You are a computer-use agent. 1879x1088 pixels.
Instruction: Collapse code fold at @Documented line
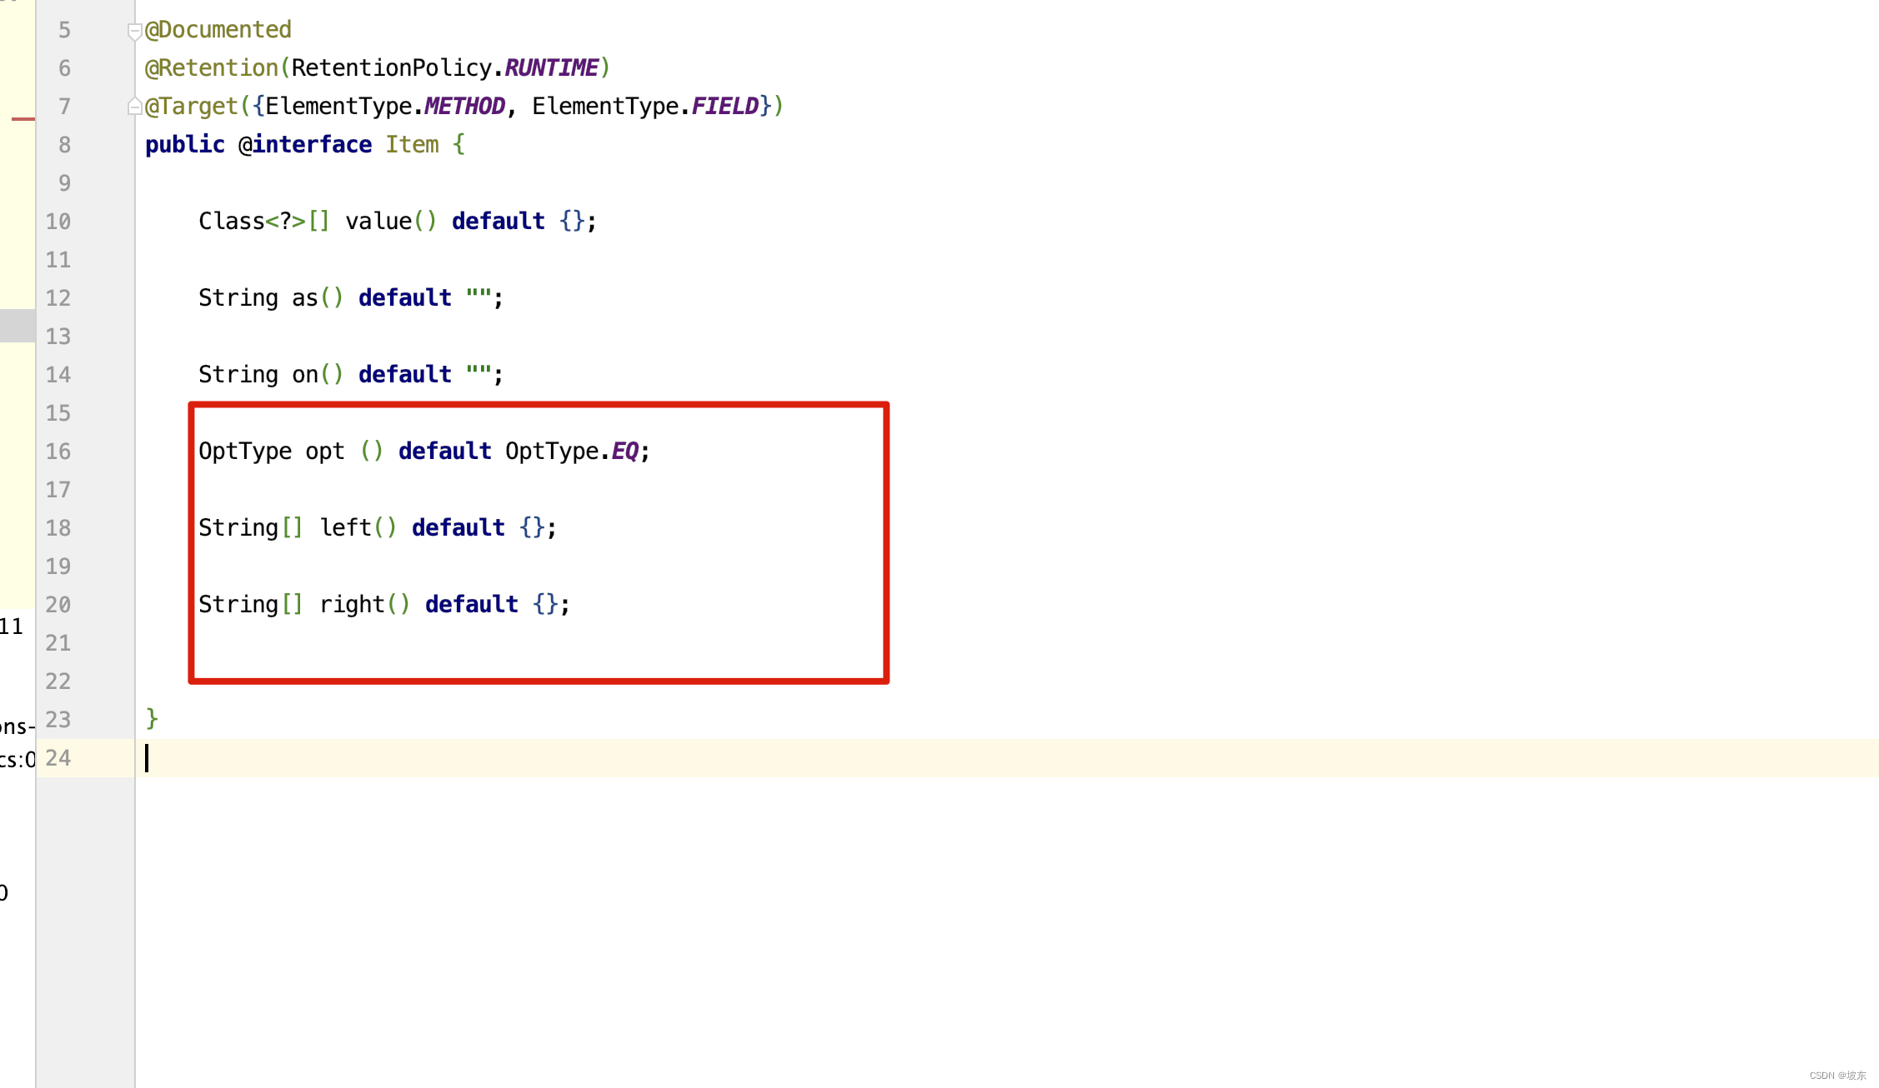coord(134,31)
